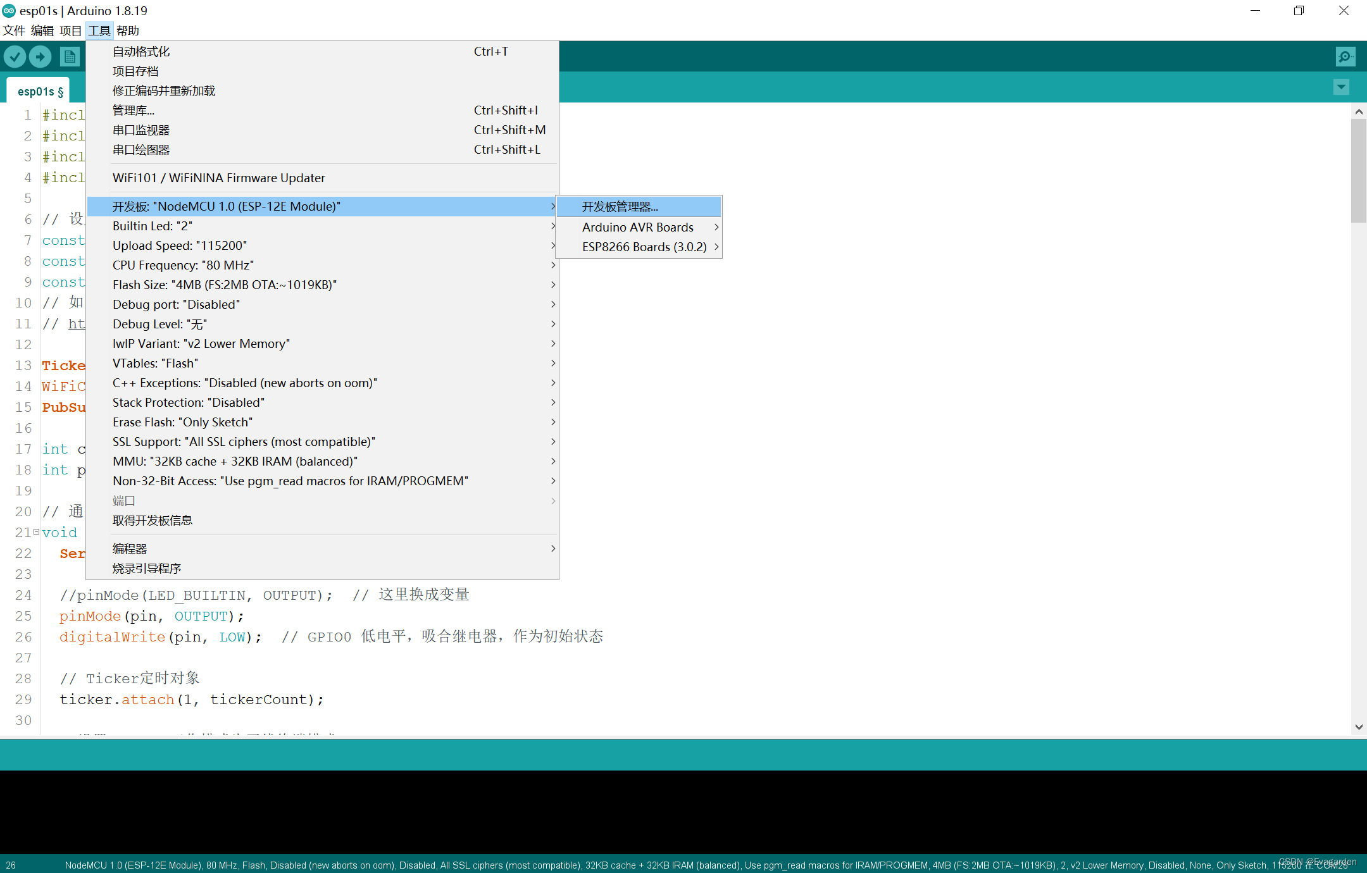The width and height of the screenshot is (1367, 873).
Task: Click the Upload arrow toolbar icon
Action: pyautogui.click(x=41, y=57)
